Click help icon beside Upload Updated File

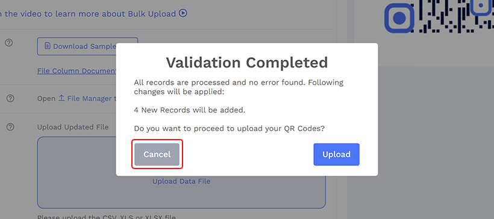tap(10, 127)
